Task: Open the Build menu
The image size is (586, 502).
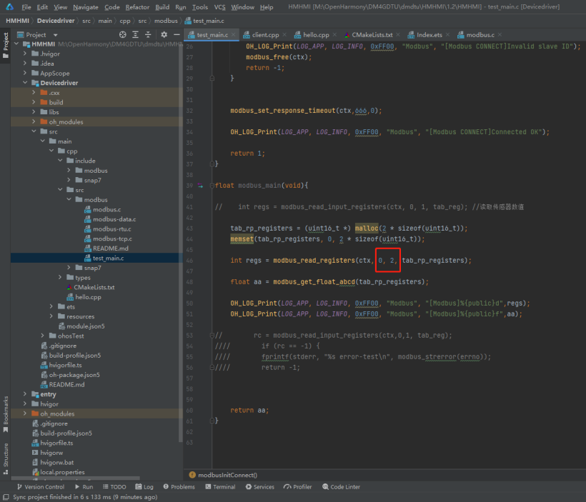Action: 162,7
